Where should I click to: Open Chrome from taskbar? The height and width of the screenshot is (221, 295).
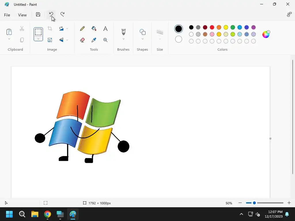pyautogui.click(x=48, y=214)
